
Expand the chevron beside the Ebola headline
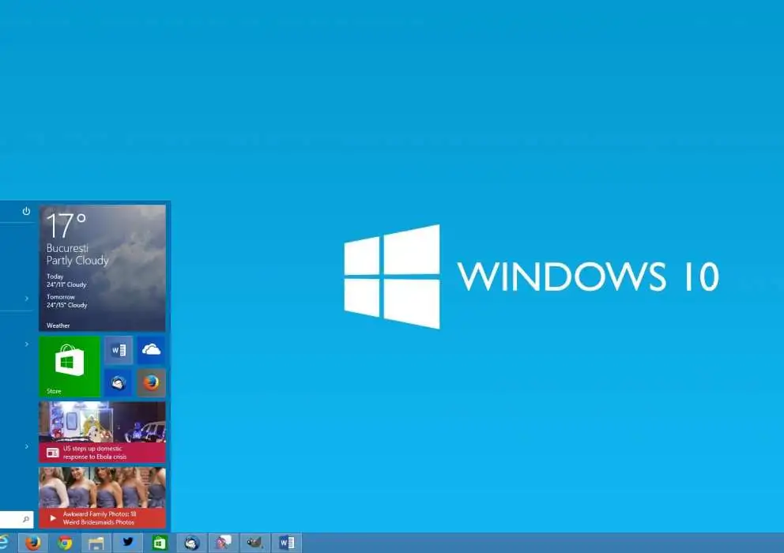coord(27,446)
